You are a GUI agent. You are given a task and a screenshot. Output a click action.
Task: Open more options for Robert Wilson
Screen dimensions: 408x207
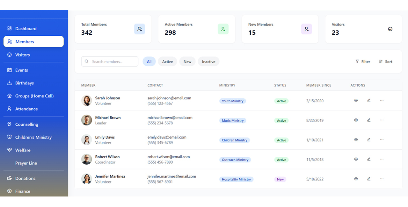click(382, 159)
